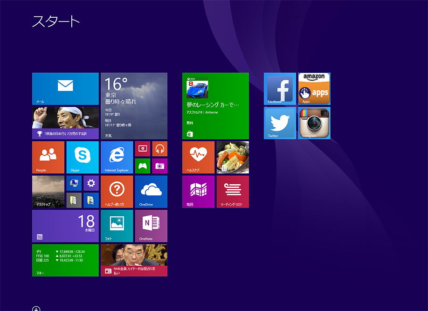Open the Store tile showing Asphalt 8
Screen dimensions: 428x311
pyautogui.click(x=216, y=106)
